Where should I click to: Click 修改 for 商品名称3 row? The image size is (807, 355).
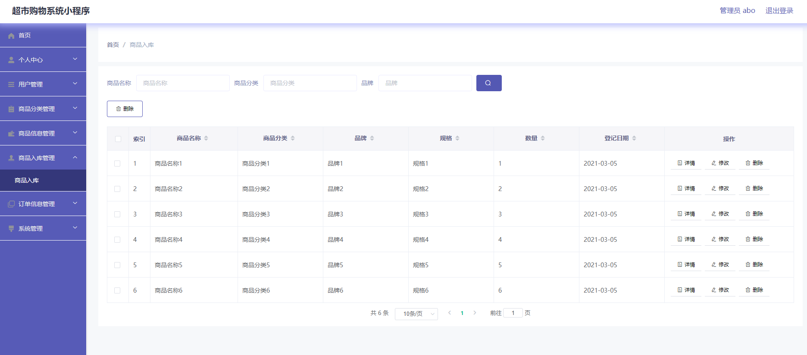pos(720,214)
